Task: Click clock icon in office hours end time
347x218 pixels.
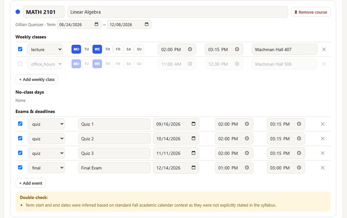Action: point(237,64)
